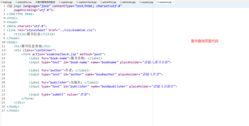The height and width of the screenshot is (126, 249).
Task: Click the name="bookauthor" attribute
Action: tap(101, 75)
